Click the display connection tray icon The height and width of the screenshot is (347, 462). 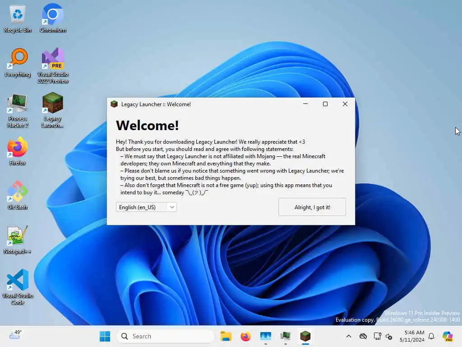coord(377,336)
